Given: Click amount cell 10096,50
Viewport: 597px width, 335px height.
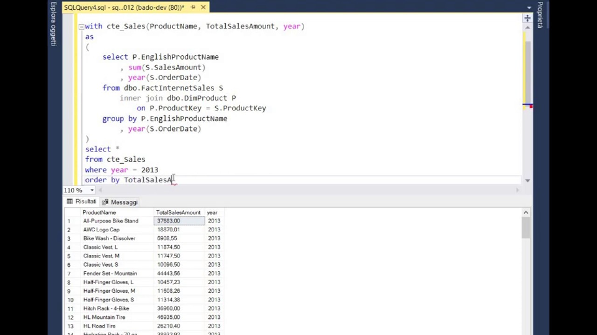Looking at the screenshot, I should (180, 265).
